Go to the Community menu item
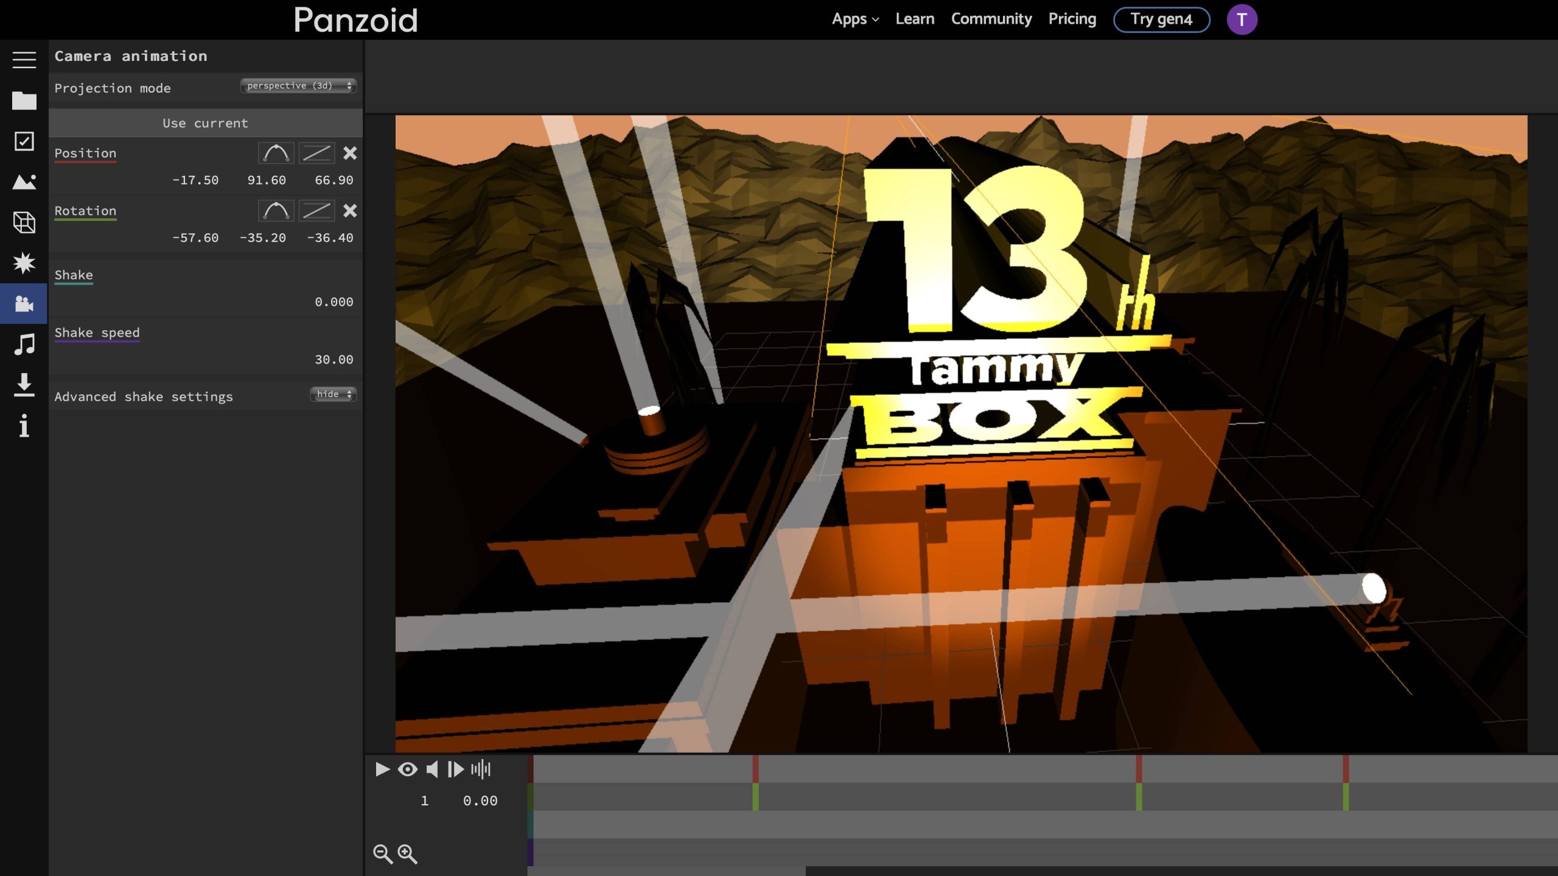 point(991,19)
